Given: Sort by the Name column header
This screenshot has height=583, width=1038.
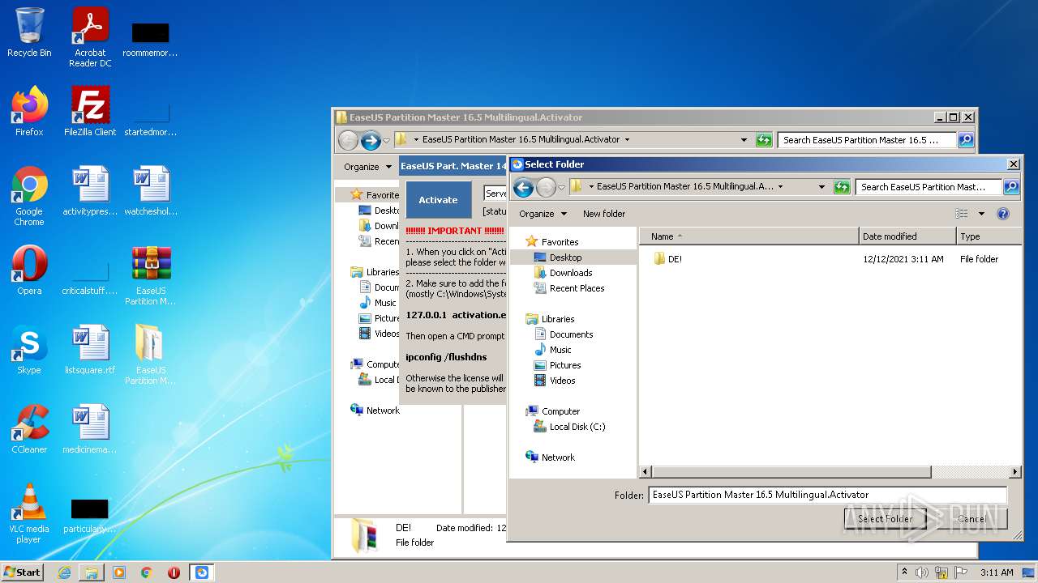Looking at the screenshot, I should pos(749,236).
